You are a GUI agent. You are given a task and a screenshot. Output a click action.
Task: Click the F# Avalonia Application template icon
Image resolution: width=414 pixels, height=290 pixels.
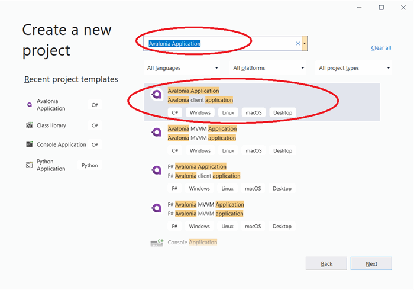point(156,170)
